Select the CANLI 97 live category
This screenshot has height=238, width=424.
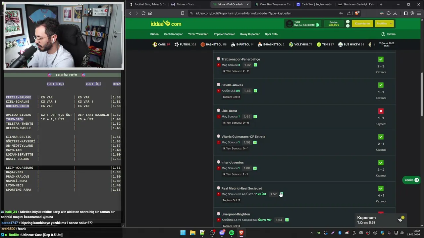(x=161, y=44)
